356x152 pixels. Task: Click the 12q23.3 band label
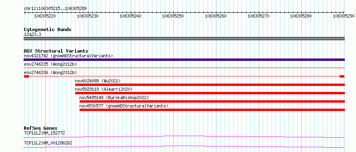(32, 35)
